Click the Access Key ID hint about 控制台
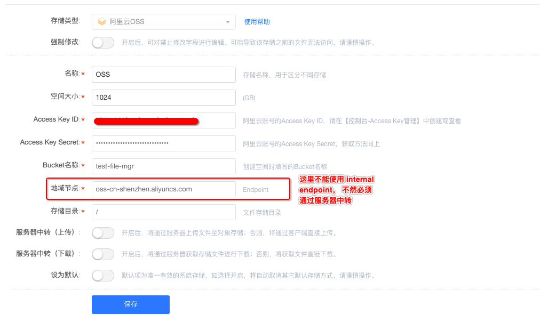 pyautogui.click(x=352, y=120)
